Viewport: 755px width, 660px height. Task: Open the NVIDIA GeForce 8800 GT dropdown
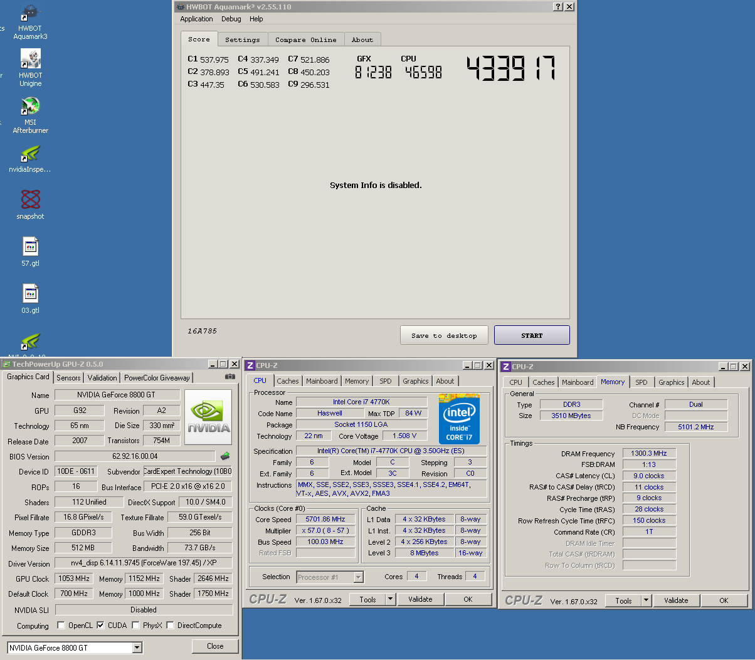click(75, 647)
